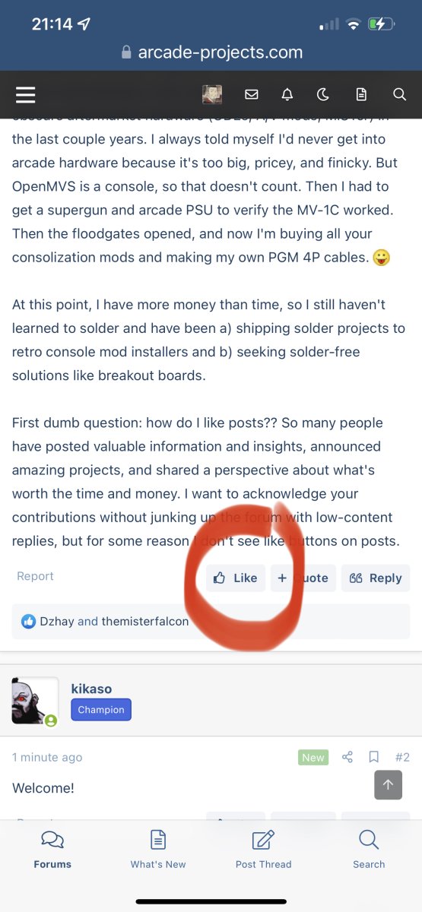
Task: Open the hamburger navigation menu
Action: [26, 94]
